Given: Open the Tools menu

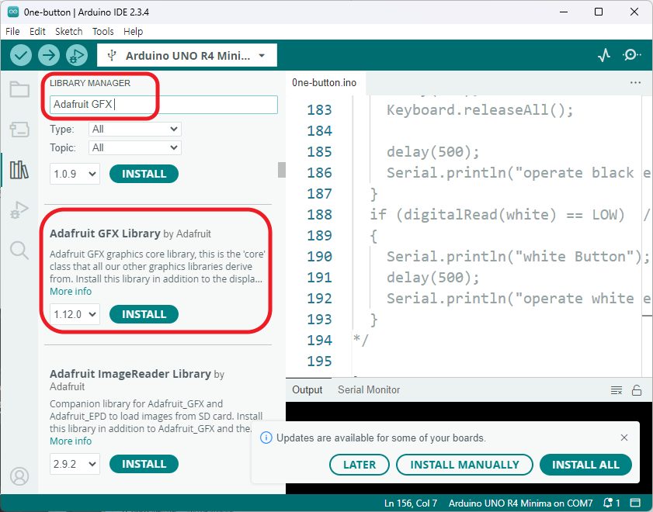Looking at the screenshot, I should click(102, 32).
